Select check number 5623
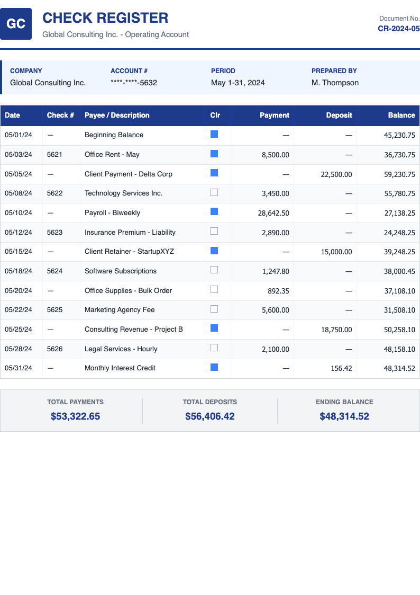Viewport: 420px width, 595px height. tap(54, 232)
